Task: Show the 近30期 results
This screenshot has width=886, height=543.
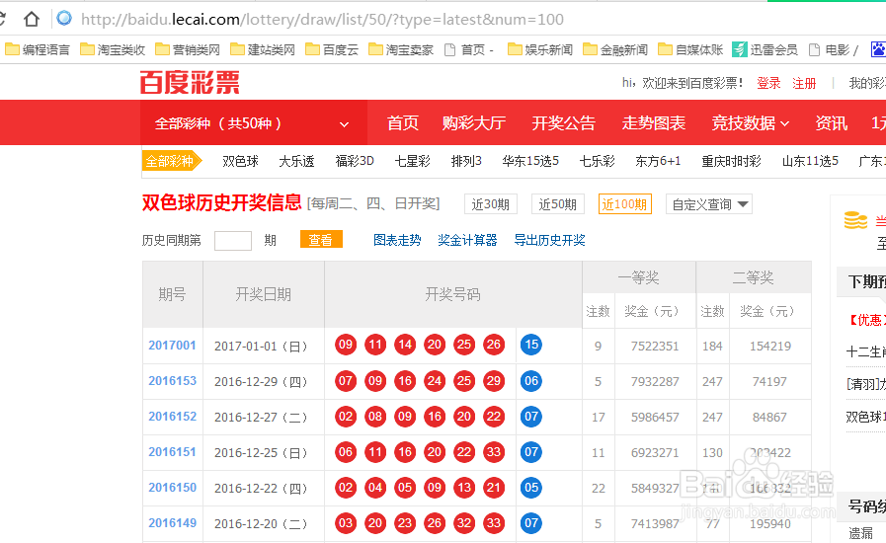Action: click(491, 204)
